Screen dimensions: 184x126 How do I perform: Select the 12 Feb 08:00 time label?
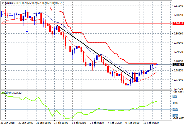point(151,123)
